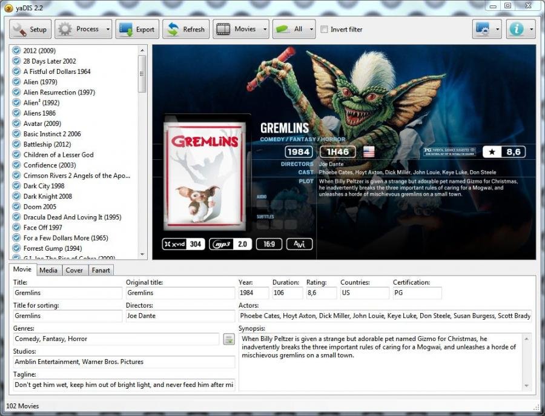Click the genre picker icon beside Genres
This screenshot has width=545, height=416.
click(x=229, y=339)
